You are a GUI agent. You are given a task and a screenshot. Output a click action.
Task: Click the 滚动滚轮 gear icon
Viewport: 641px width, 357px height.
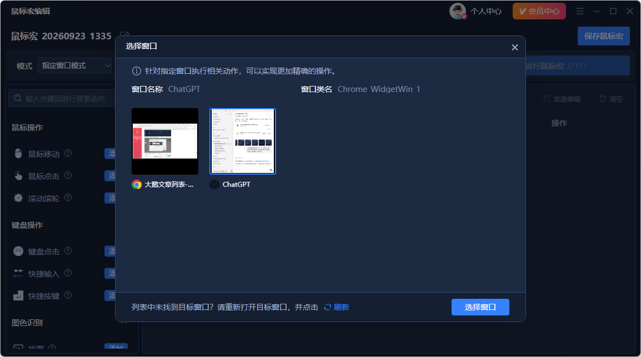(18, 198)
